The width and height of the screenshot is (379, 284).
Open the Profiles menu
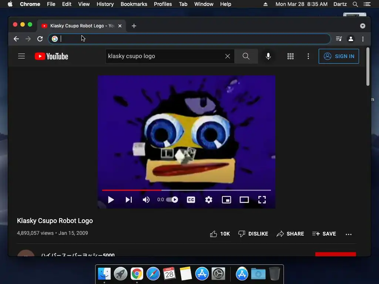(x=163, y=4)
